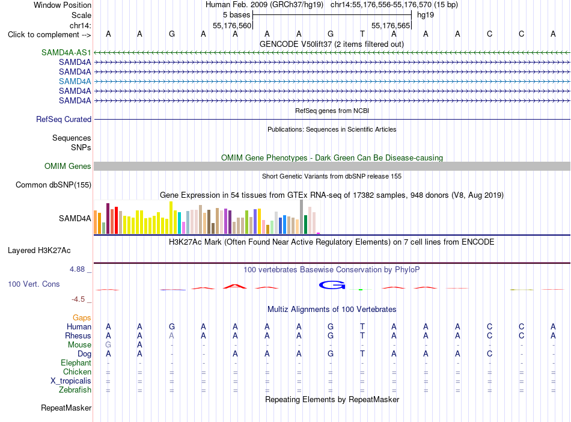Open the SAMD4A-AS1 gene label
The height and width of the screenshot is (422, 571).
(x=66, y=52)
